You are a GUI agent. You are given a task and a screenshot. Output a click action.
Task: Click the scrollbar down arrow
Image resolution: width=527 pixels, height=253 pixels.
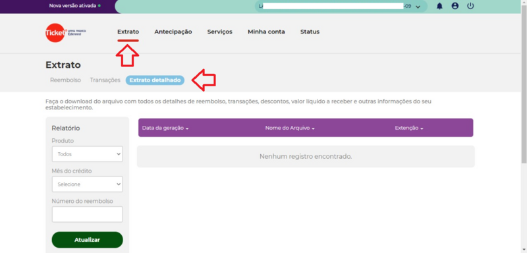[524, 250]
